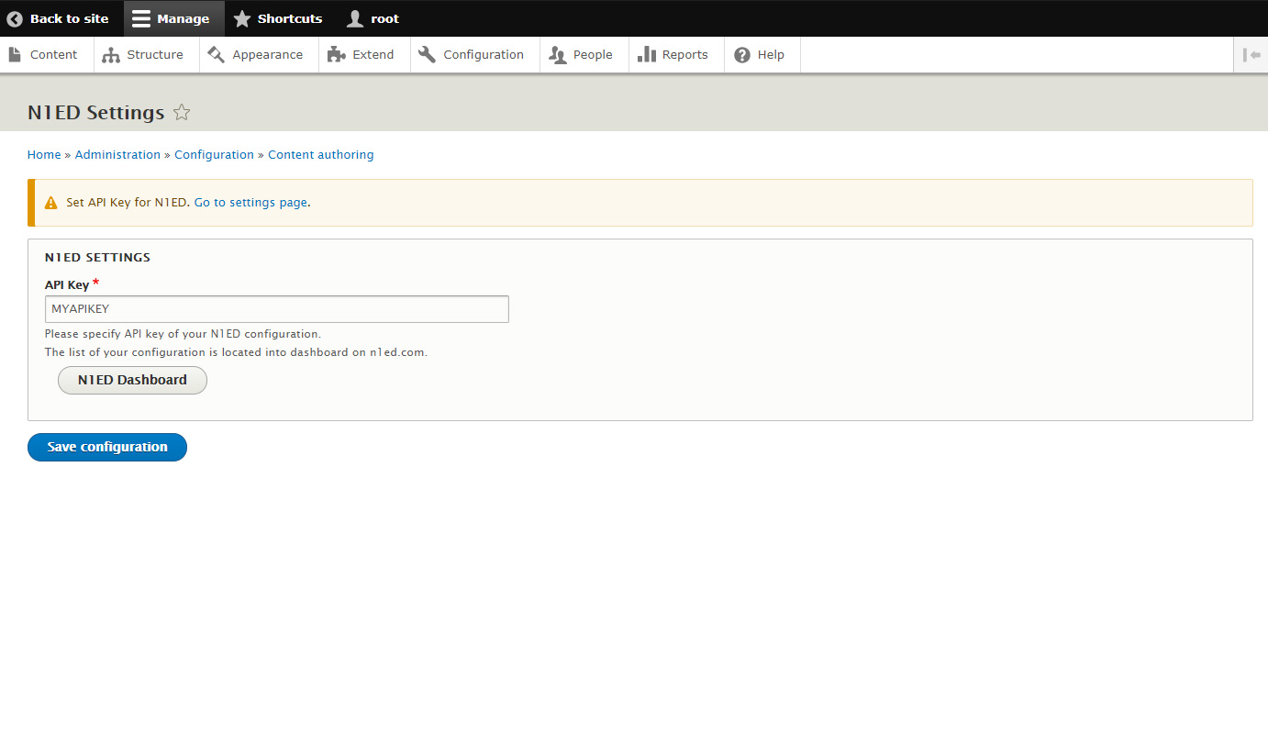Screen dimensions: 1268x734
Task: Open the Extend admin menu
Action: click(362, 54)
